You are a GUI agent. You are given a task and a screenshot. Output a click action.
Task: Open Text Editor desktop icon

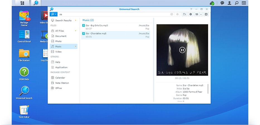pyautogui.click(x=24, y=112)
